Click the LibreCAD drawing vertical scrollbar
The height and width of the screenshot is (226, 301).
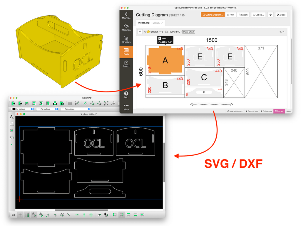(x=164, y=162)
